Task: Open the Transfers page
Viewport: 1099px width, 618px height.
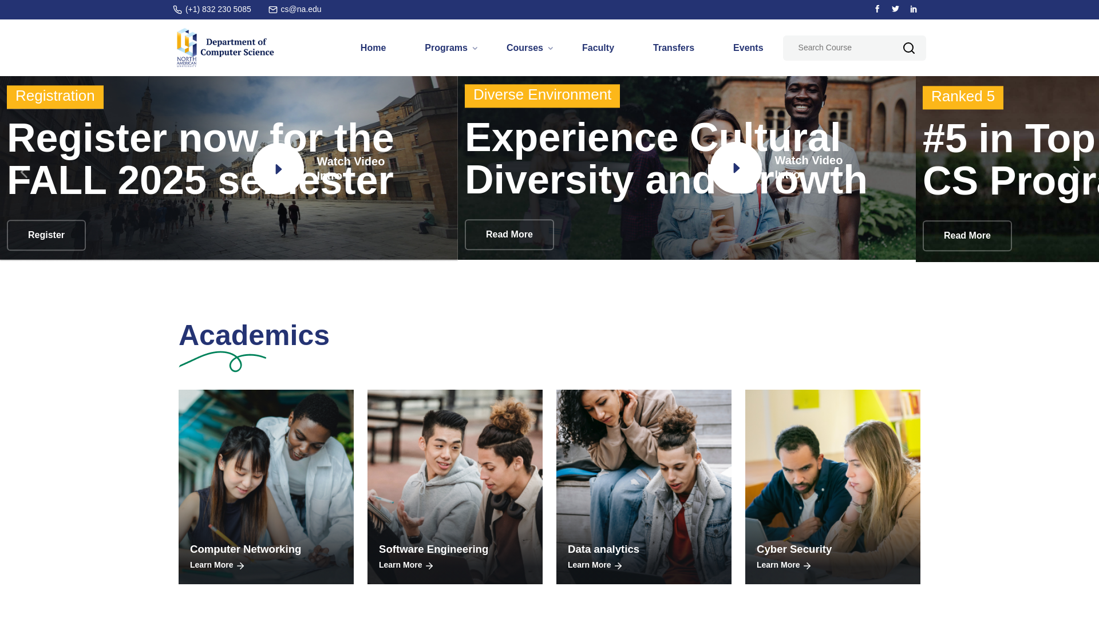Action: click(674, 48)
